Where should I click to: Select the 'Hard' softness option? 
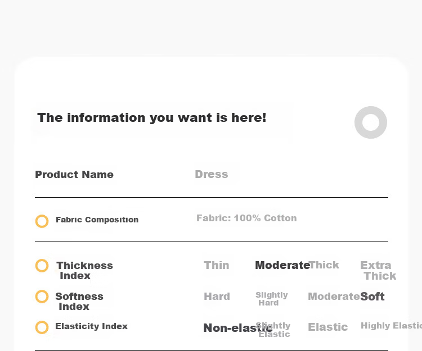[x=217, y=297]
